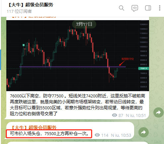Click the eye views icon showing 114
Image resolution: width=164 pixels, height=144 pixels.
coord(97,135)
